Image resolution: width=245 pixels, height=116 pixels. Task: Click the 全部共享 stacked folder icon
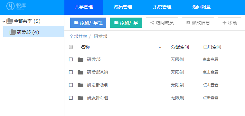coord(10,21)
